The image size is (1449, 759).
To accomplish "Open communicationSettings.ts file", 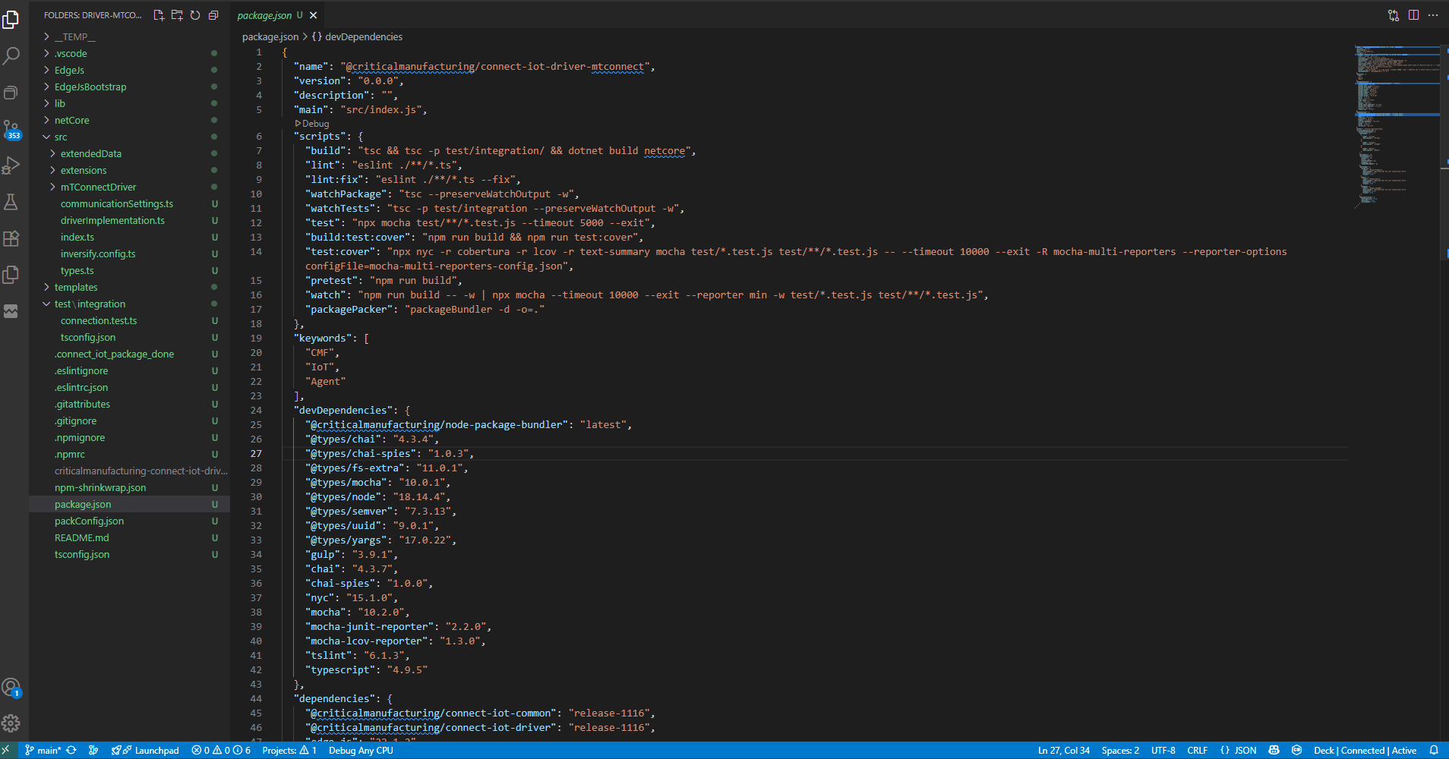I will (129, 203).
